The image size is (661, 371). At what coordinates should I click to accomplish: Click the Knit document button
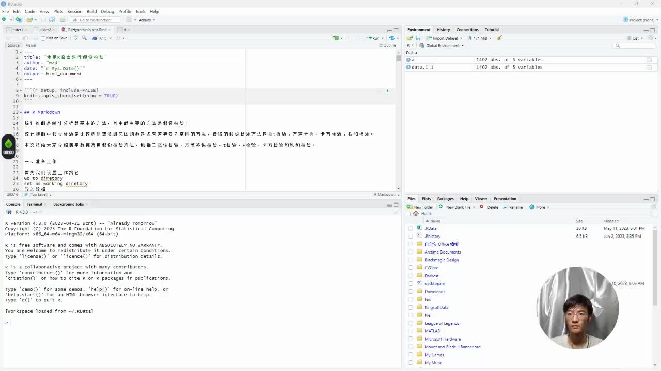tap(100, 38)
